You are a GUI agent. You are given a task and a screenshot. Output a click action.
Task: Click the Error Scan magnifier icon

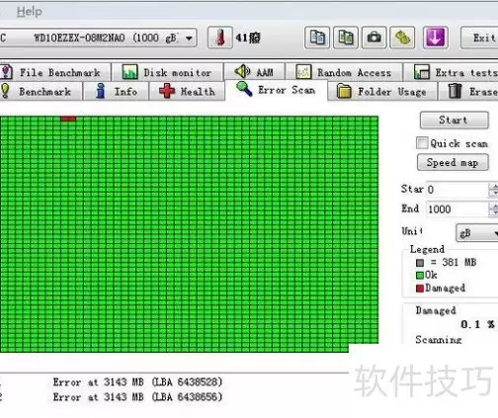(x=244, y=89)
